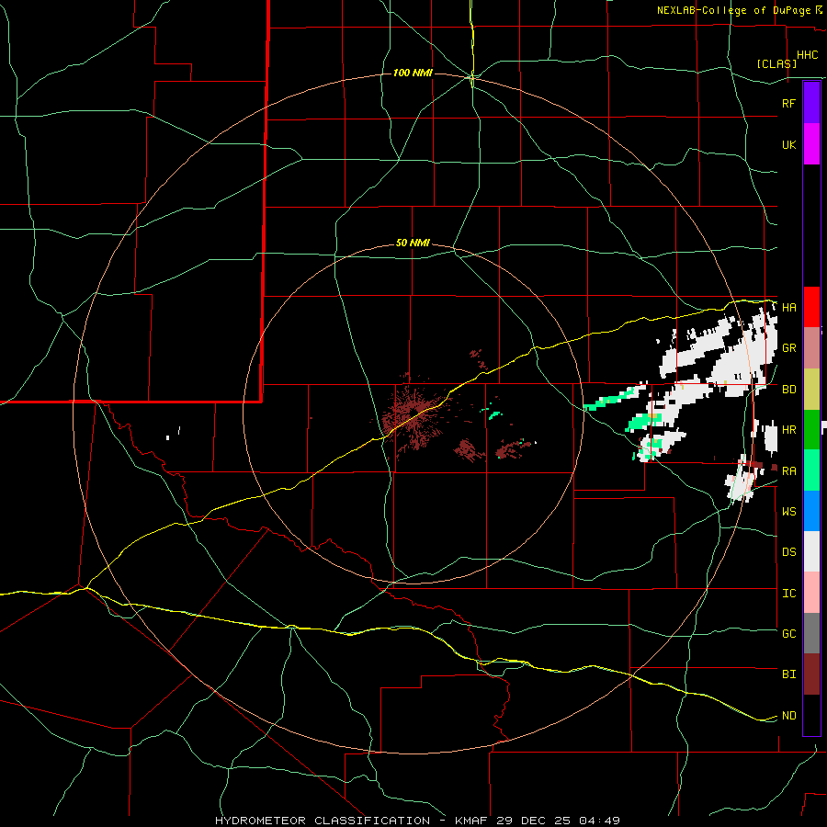Click the ND black legend swatch

click(x=811, y=715)
